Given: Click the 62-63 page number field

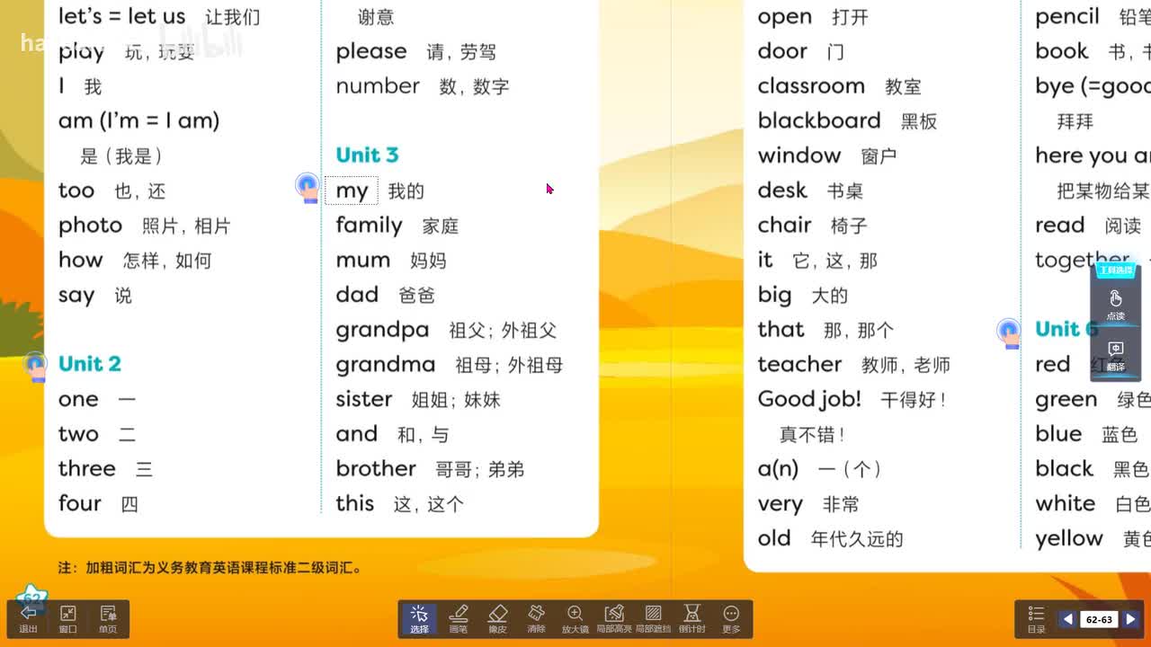Looking at the screenshot, I should (1099, 619).
